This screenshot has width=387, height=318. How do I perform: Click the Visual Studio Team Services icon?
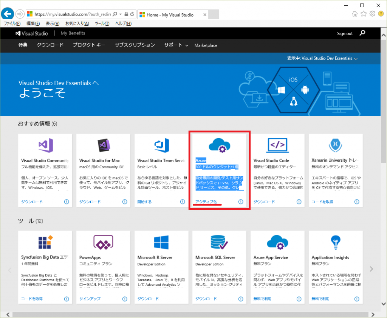[162, 145]
